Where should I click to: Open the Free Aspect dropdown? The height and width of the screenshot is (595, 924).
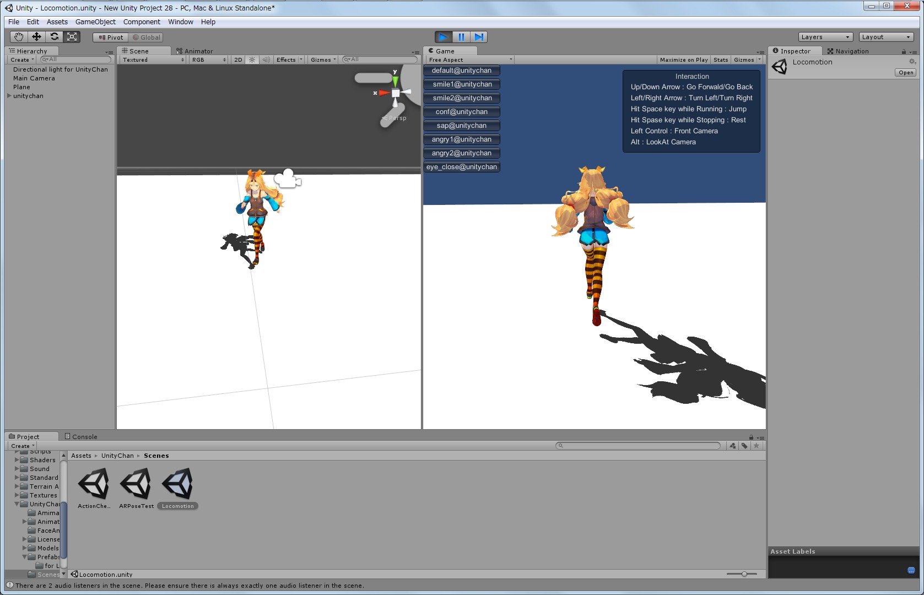470,59
